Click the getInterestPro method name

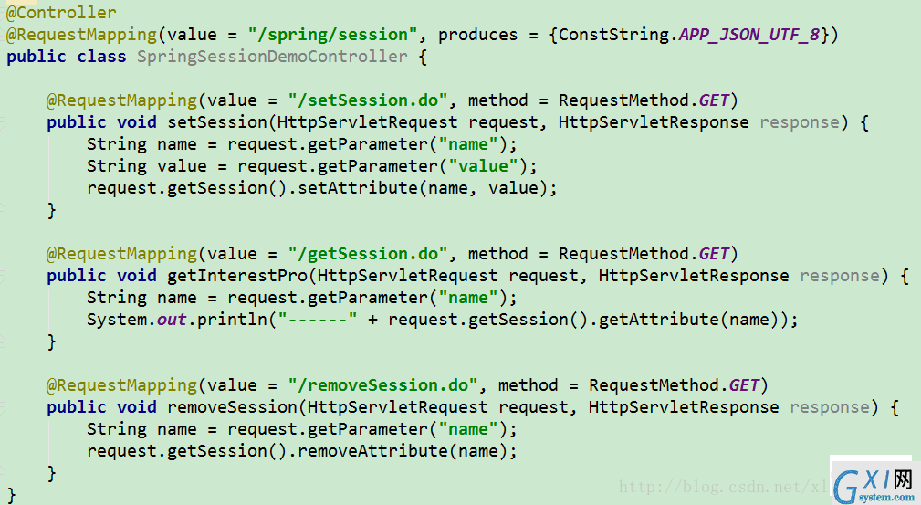(237, 276)
